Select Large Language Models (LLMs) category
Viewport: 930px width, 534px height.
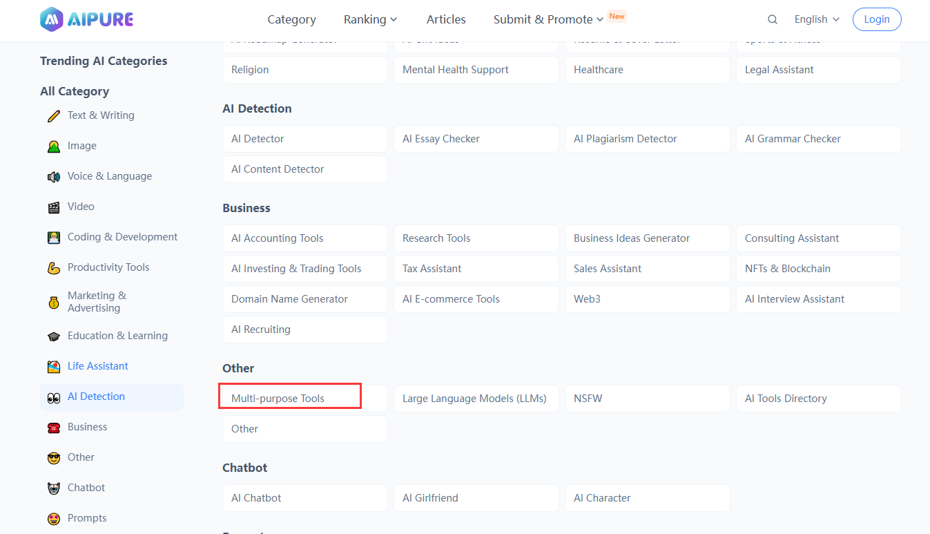[476, 399]
